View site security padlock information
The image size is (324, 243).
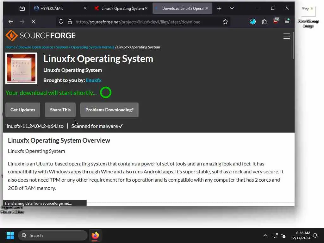(x=70, y=22)
